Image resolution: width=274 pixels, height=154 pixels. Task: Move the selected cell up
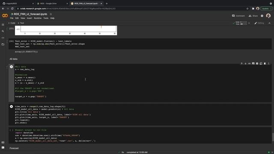(x=241, y=64)
